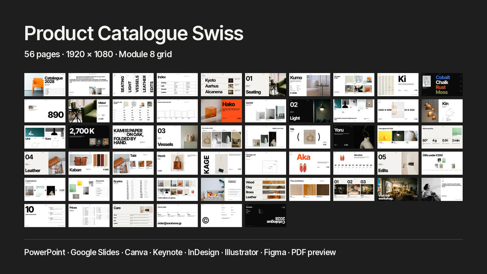
Task: Select the Gifts under €200 slide
Action: [442, 163]
